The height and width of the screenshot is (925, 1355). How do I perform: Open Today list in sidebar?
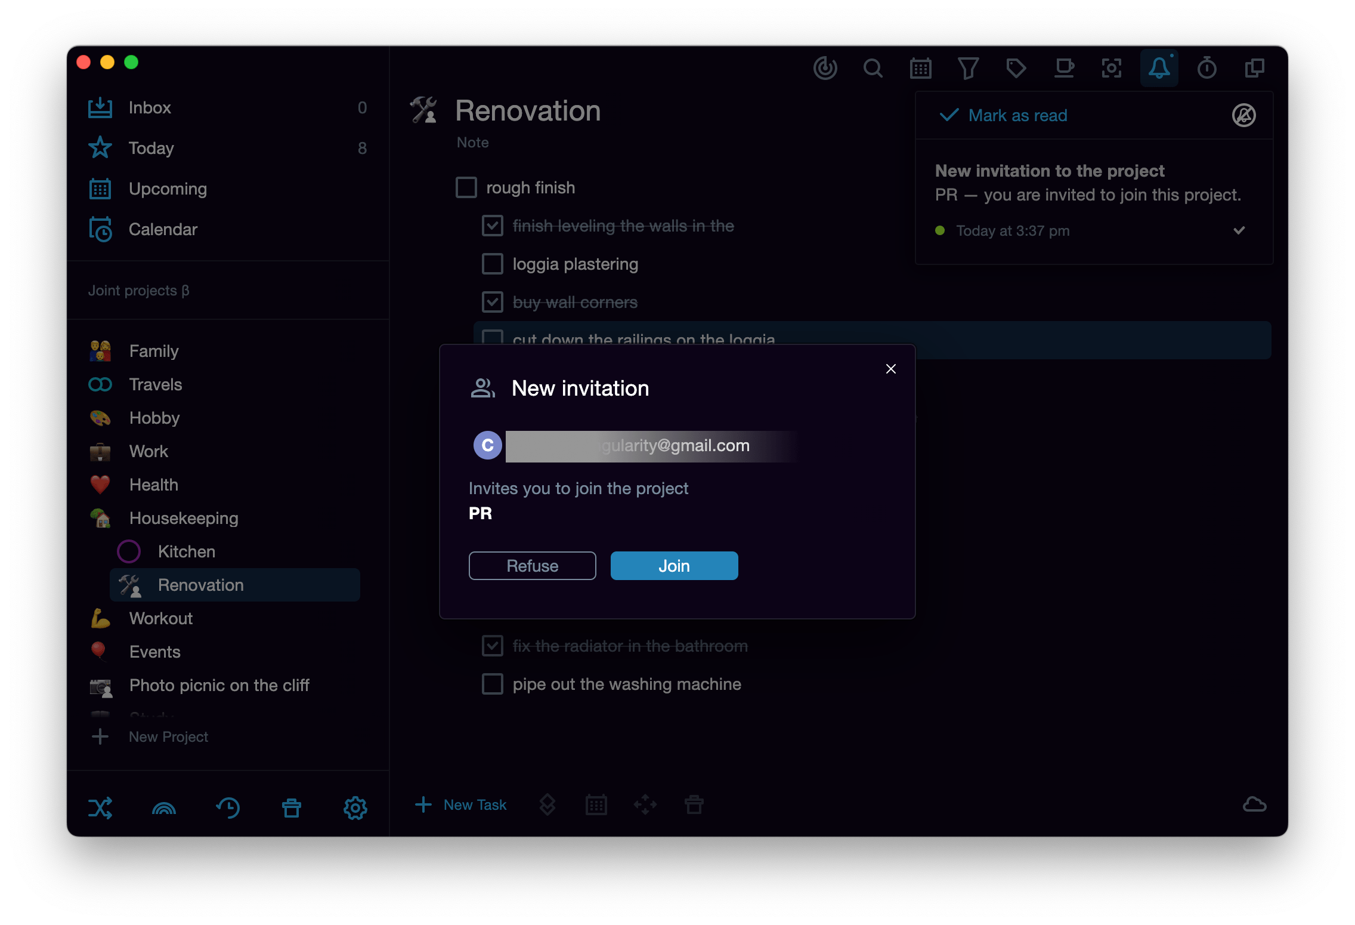(x=228, y=148)
